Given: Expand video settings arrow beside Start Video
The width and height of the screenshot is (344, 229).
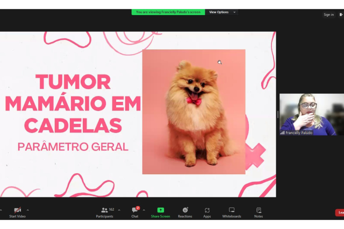Looking at the screenshot, I should pos(28,210).
